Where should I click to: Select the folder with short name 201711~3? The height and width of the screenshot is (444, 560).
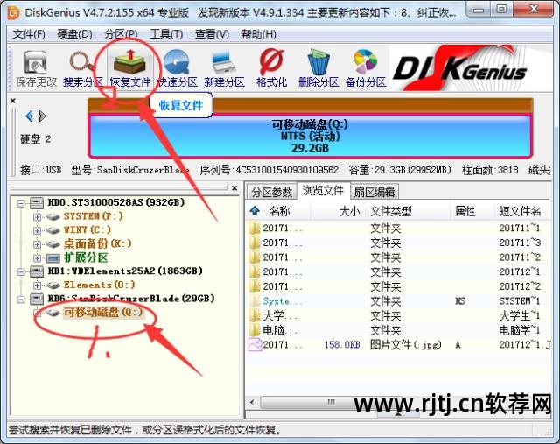[399, 243]
